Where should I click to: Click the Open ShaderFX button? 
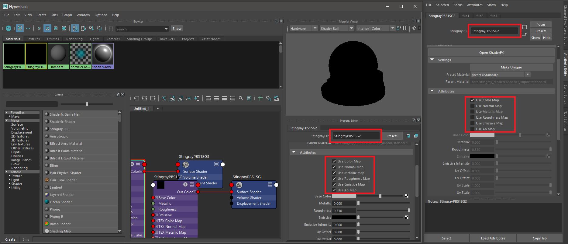491,53
